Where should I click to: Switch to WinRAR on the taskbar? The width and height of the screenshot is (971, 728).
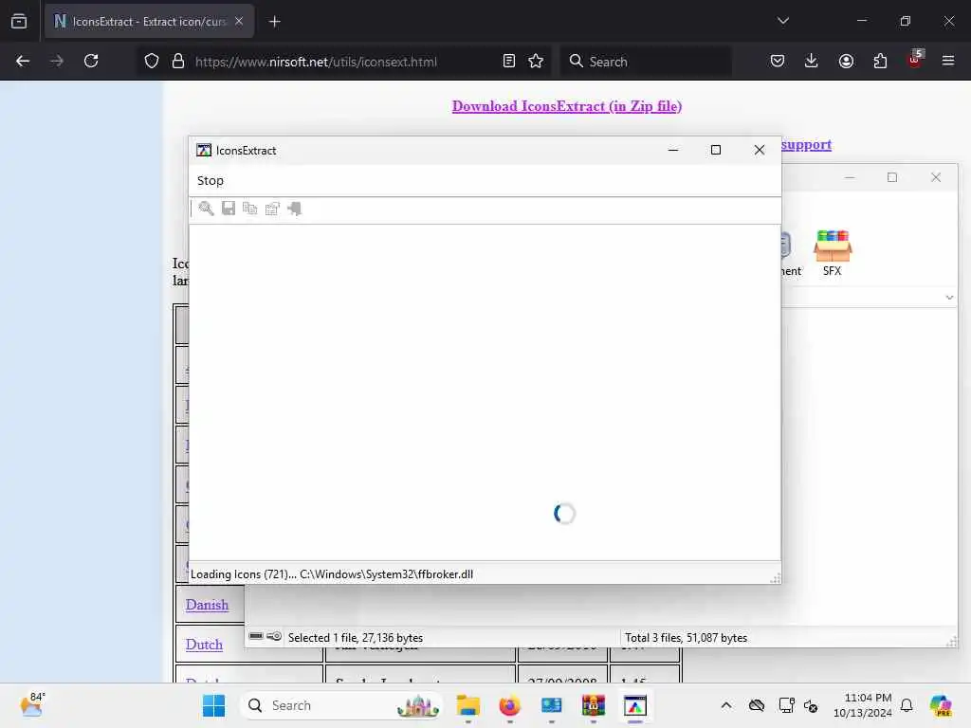[594, 705]
